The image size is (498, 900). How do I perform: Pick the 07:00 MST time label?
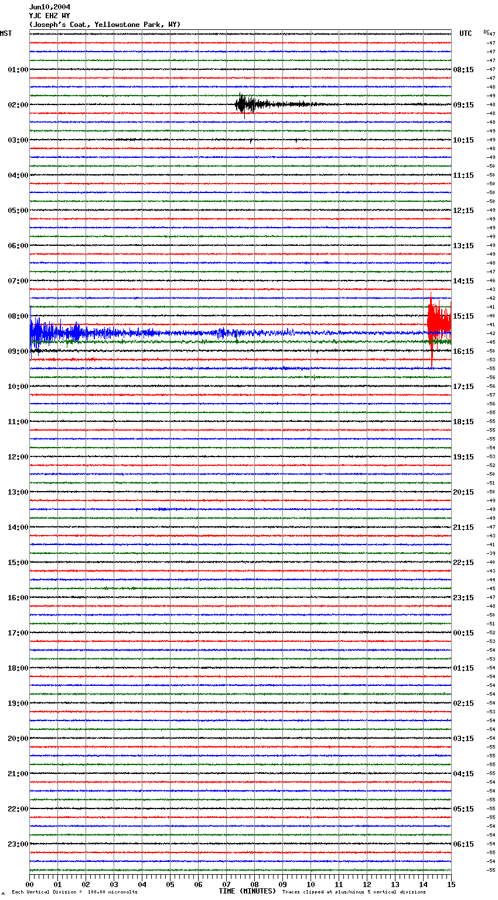[x=18, y=281]
